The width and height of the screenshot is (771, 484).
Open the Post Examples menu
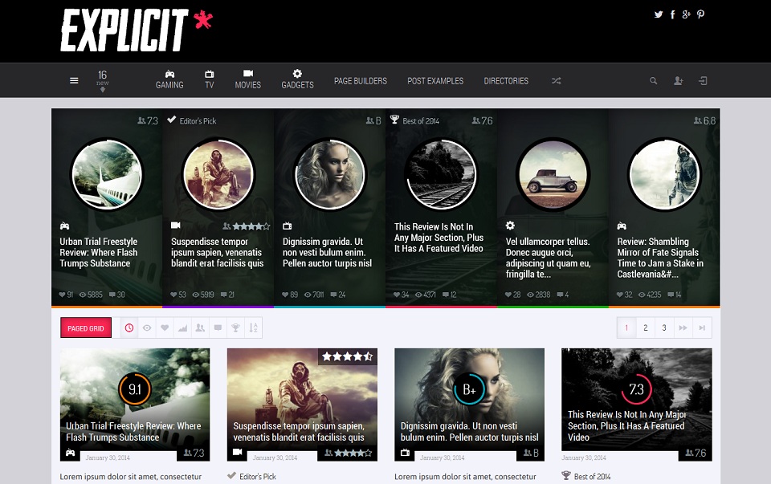pyautogui.click(x=435, y=81)
